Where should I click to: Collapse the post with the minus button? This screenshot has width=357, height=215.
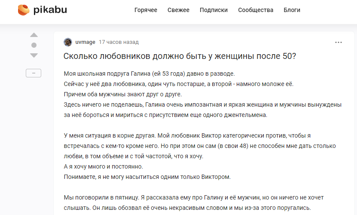pos(34,73)
